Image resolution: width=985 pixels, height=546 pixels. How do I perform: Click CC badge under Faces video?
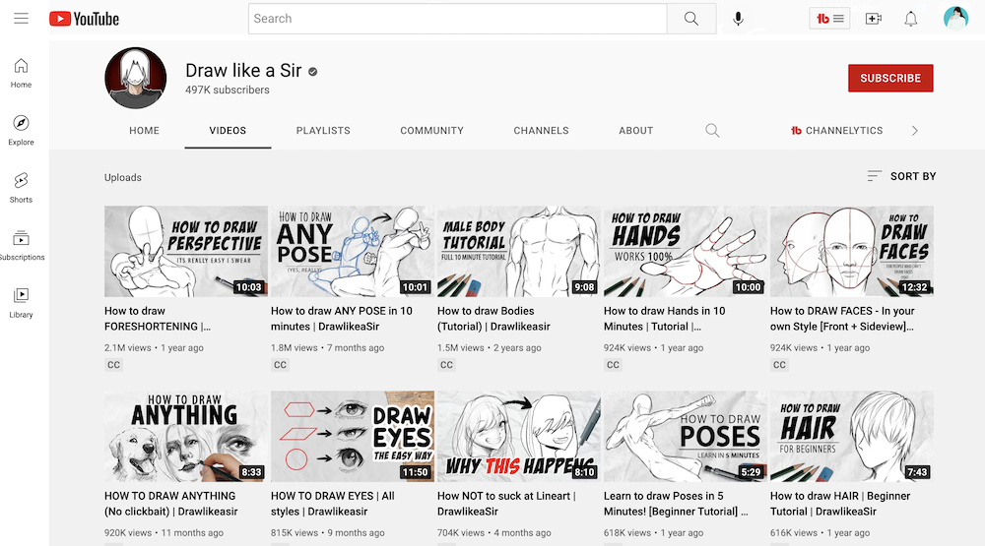(x=779, y=365)
